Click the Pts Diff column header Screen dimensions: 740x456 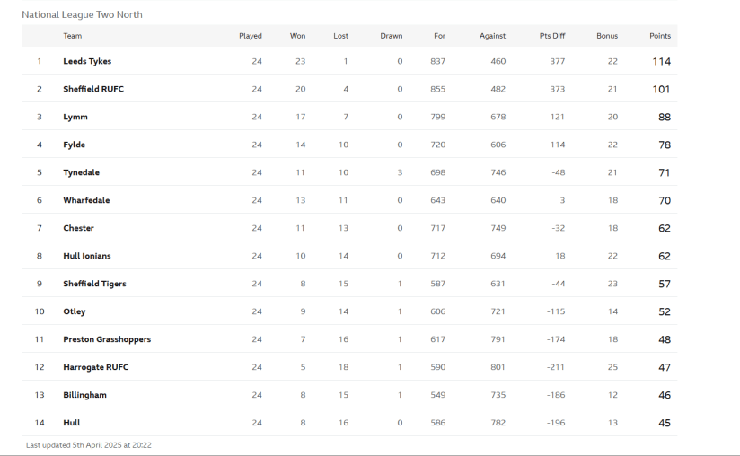tap(552, 36)
